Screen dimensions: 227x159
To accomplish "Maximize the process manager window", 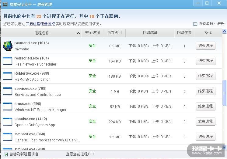I will 207,3.
